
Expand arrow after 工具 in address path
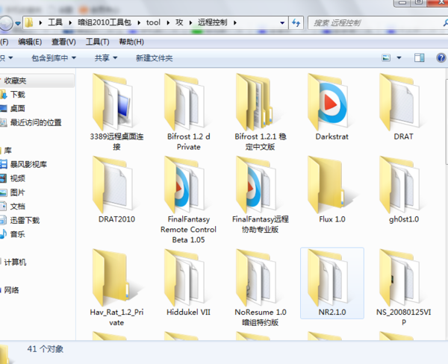point(70,22)
